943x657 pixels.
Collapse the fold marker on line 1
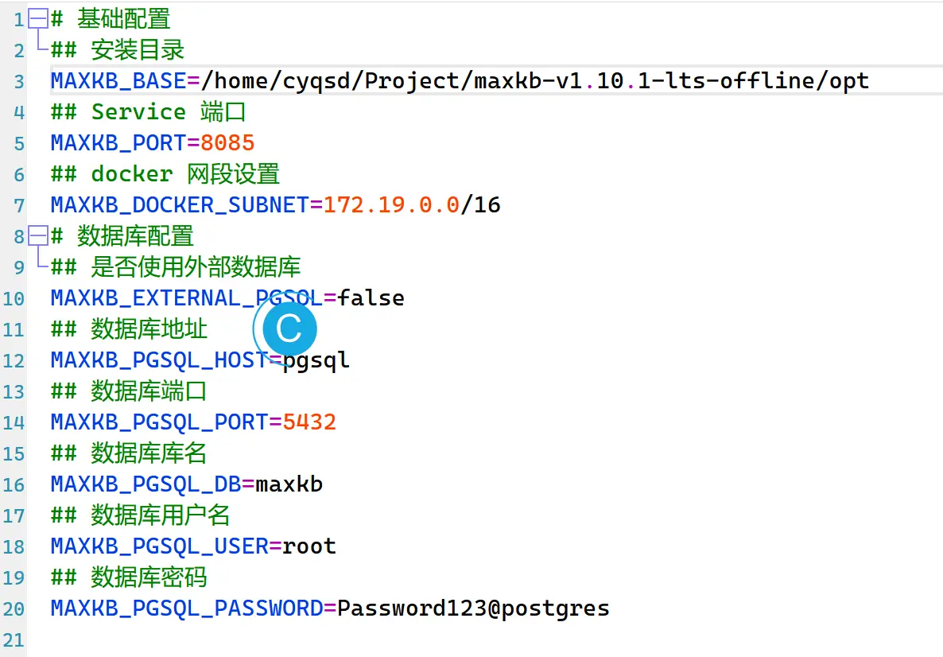point(38,18)
